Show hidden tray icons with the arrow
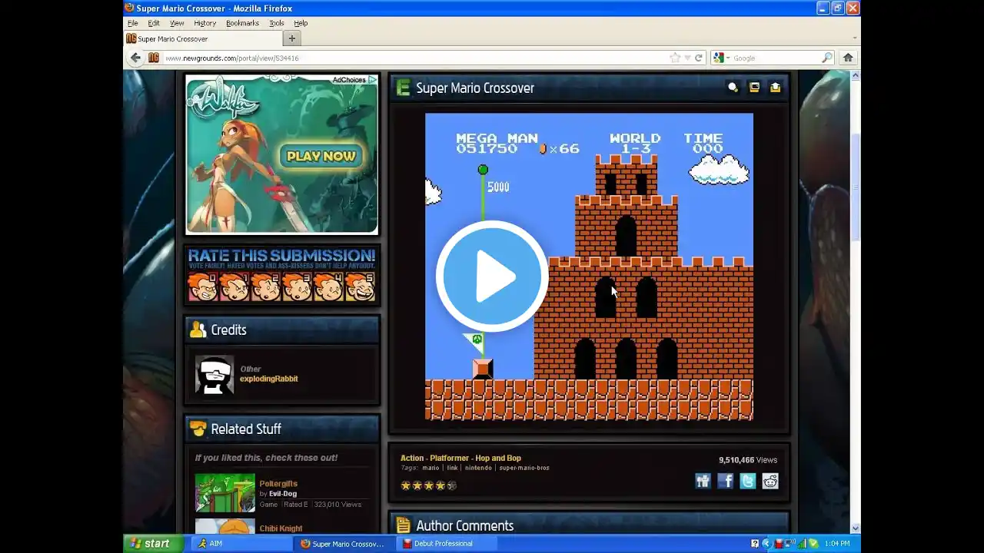 click(x=766, y=544)
